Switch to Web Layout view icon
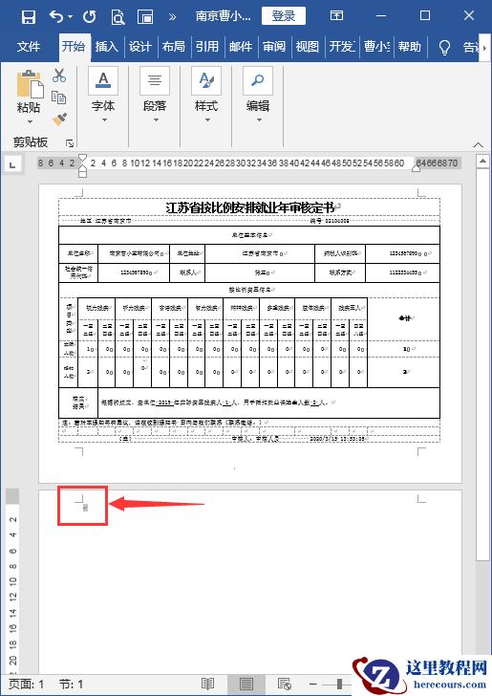492x696 pixels. coord(284,684)
